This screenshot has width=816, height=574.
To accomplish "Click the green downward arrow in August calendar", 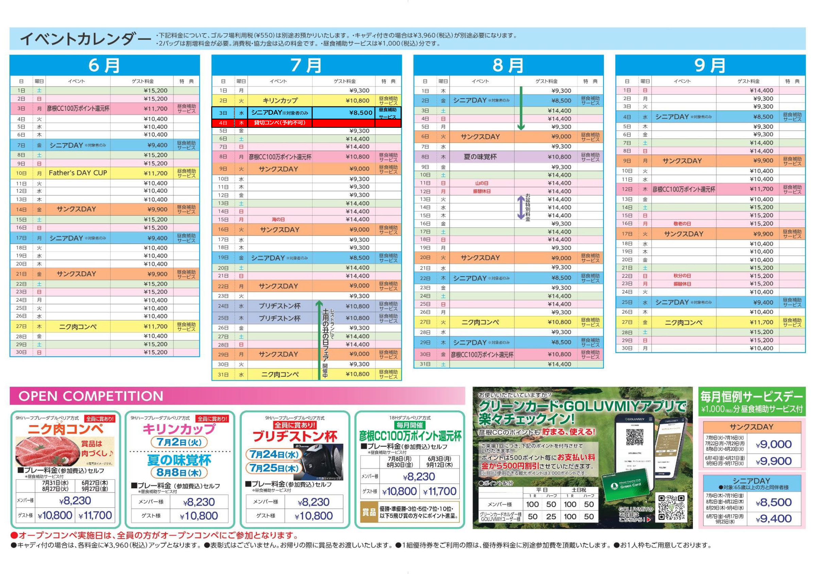I will pyautogui.click(x=521, y=108).
